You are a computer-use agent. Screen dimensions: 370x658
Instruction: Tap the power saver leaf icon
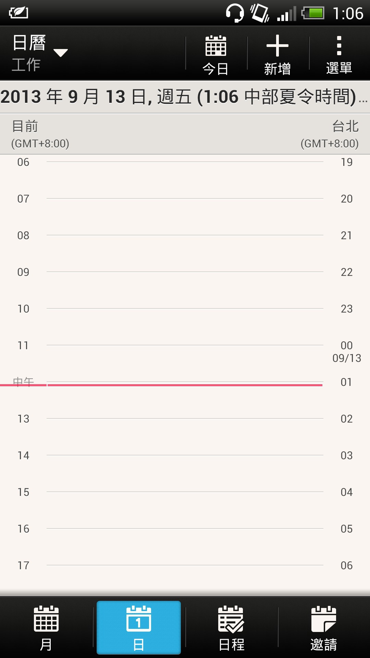(18, 13)
